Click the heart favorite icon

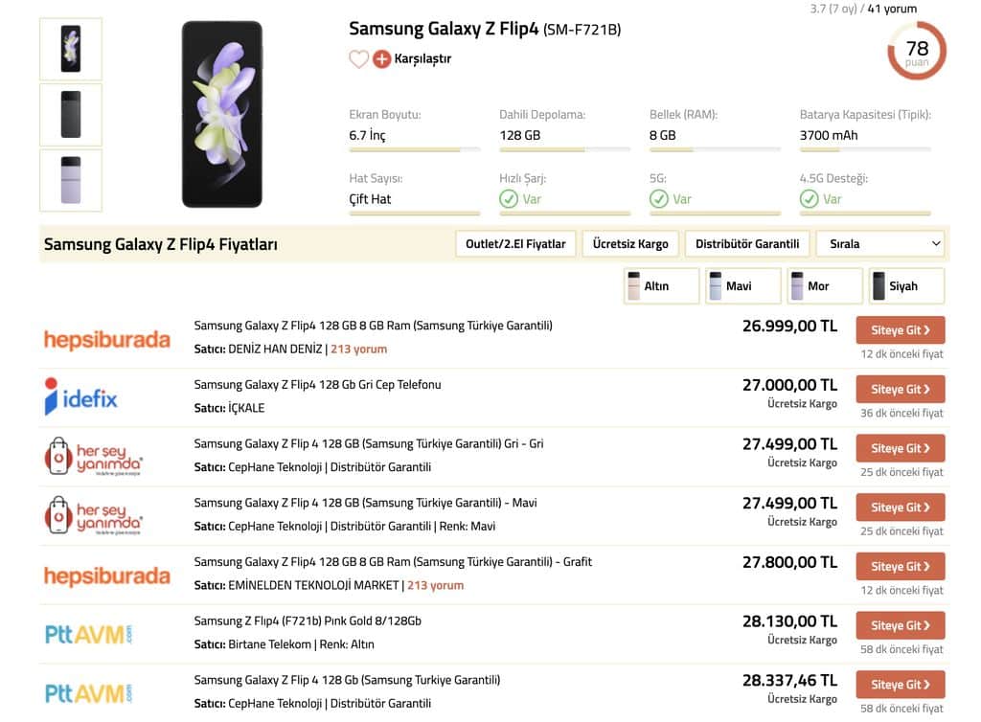click(x=358, y=58)
